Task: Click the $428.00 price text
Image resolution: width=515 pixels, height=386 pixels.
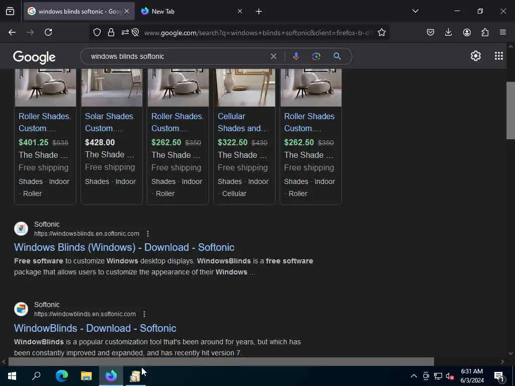Action: click(x=100, y=142)
